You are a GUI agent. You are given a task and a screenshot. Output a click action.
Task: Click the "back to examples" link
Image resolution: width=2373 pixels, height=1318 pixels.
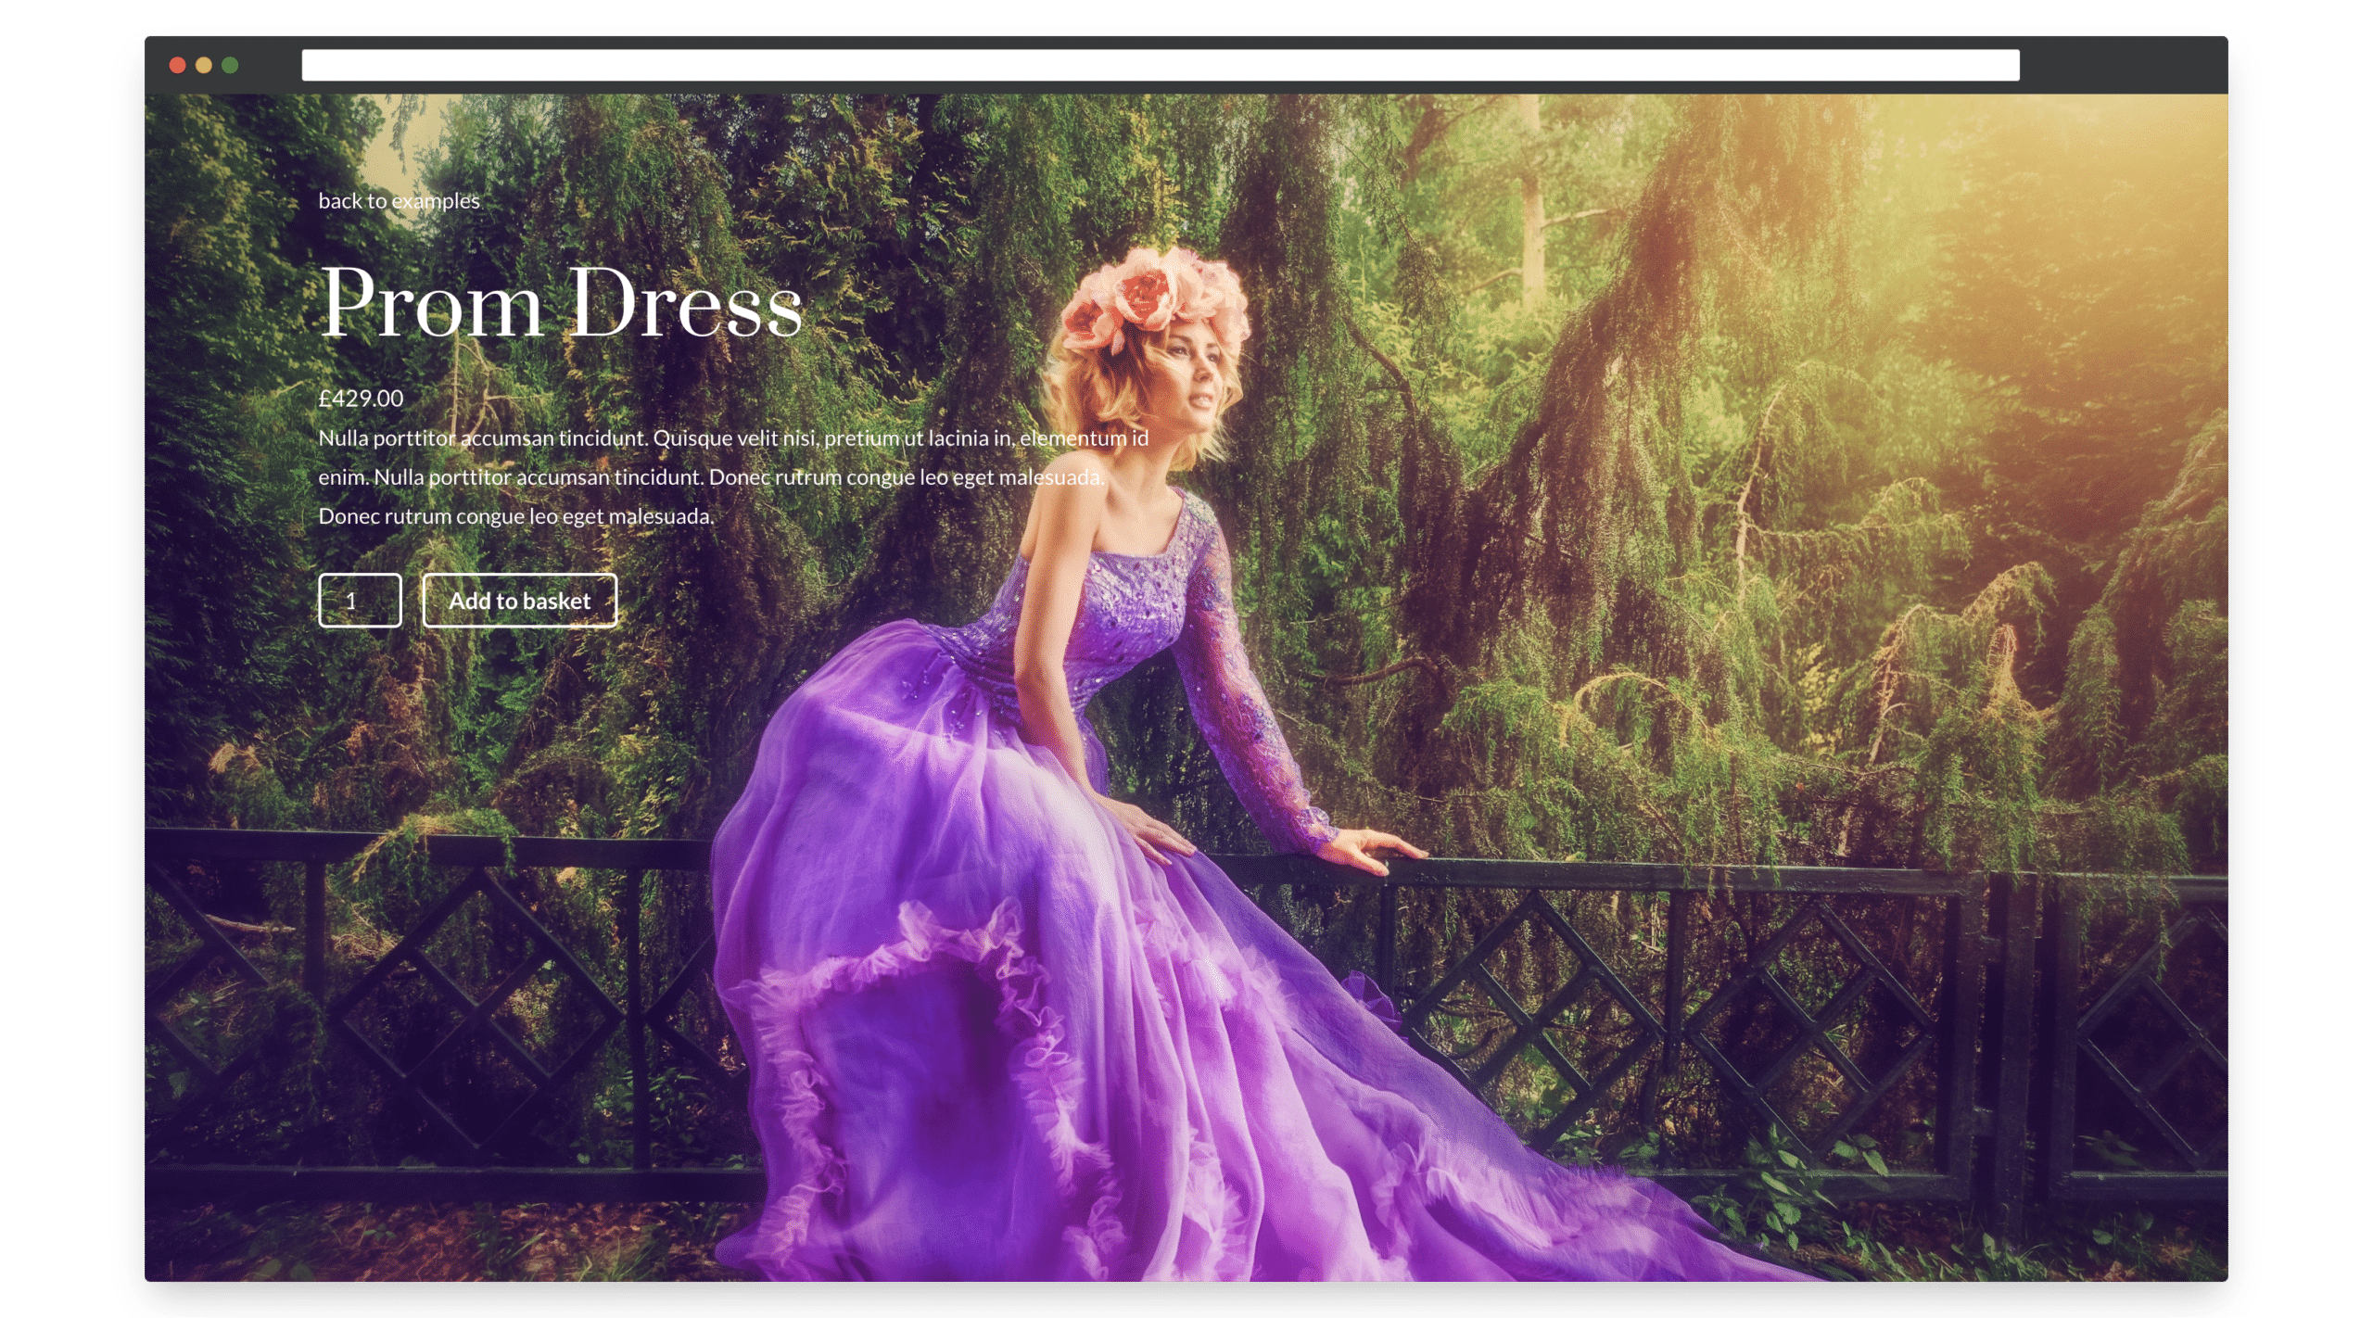[399, 200]
